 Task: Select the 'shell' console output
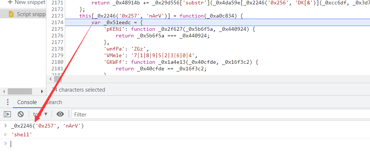[x=21, y=135]
